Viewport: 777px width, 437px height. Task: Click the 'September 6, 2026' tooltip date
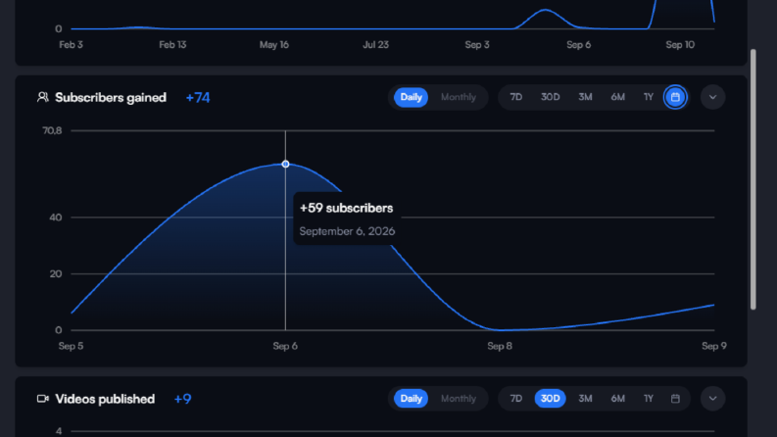(x=347, y=231)
